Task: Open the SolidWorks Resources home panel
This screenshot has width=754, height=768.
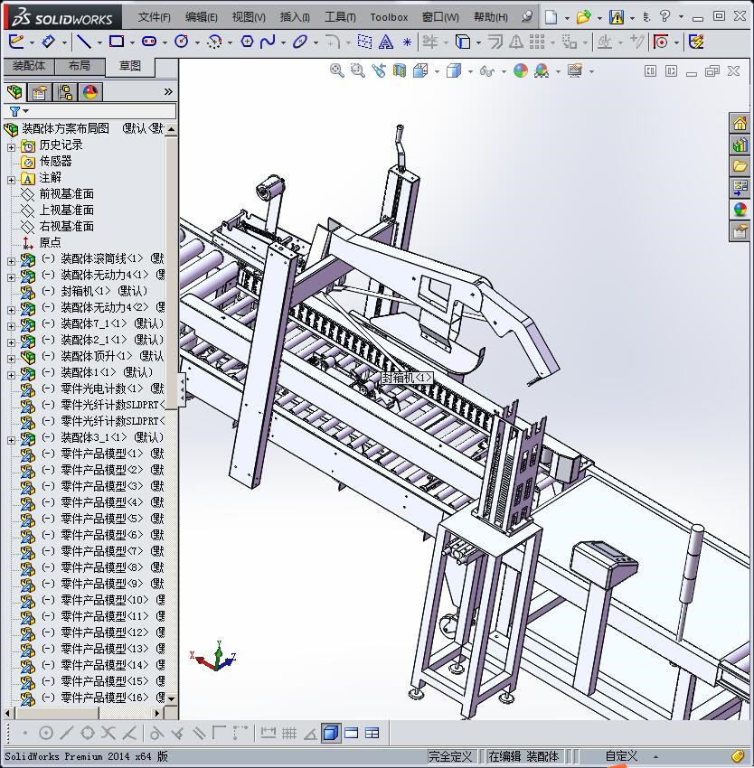Action: point(740,124)
